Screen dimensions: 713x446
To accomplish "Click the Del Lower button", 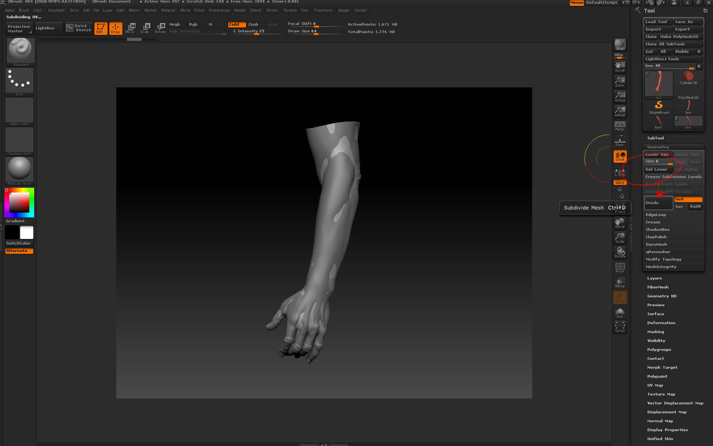I will [658, 169].
